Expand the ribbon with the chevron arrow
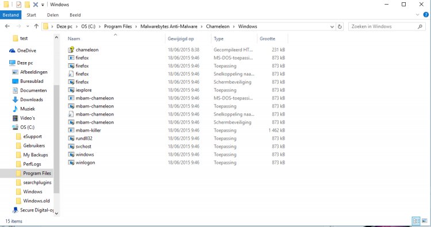The width and height of the screenshot is (431, 227). pos(418,15)
